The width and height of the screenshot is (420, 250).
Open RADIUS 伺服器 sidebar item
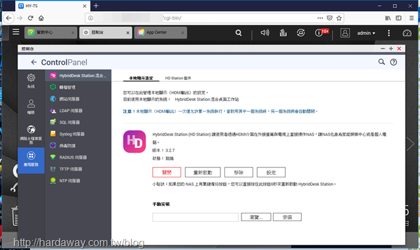78,157
